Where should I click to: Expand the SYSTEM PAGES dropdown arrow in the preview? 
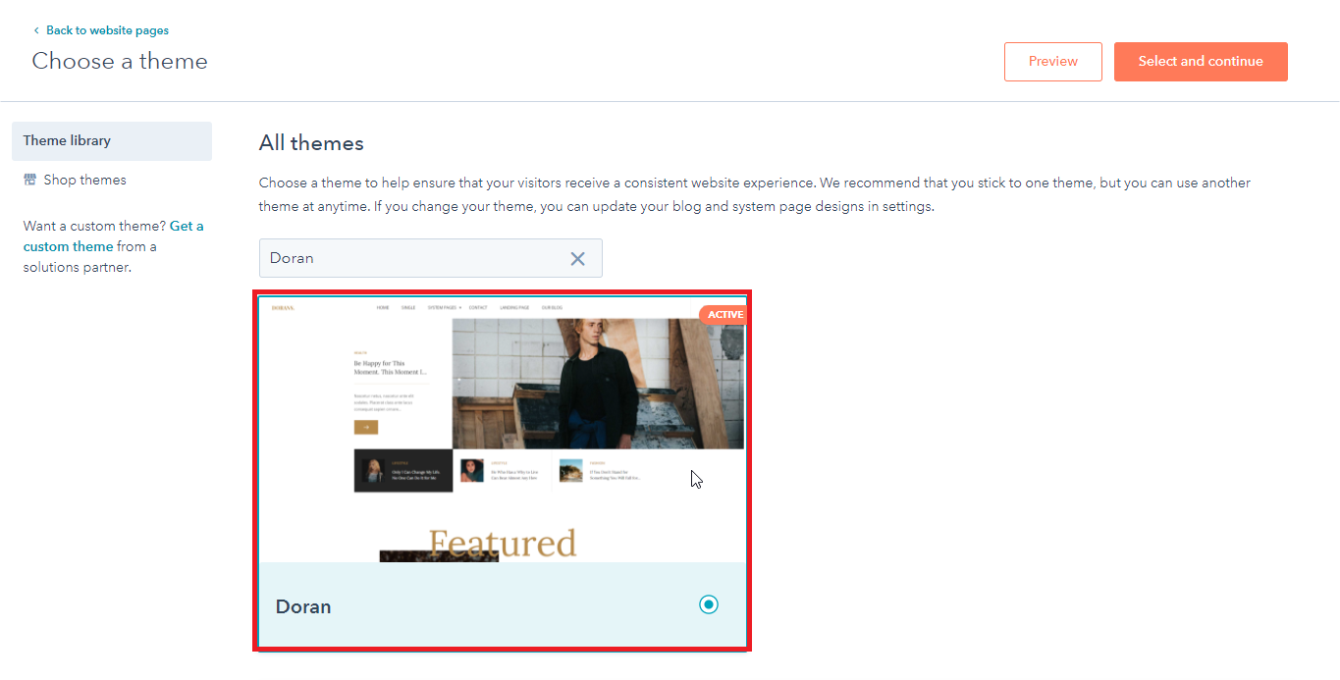[459, 308]
